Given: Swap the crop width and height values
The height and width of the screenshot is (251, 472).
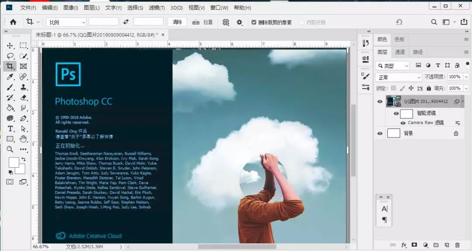Looking at the screenshot, I should click(126, 22).
